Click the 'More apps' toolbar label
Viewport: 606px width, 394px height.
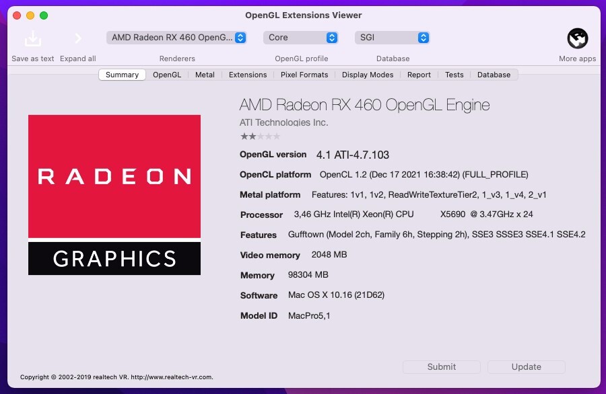click(x=578, y=58)
